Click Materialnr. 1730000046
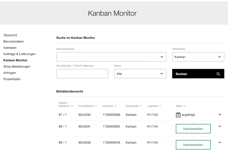 tap(112, 142)
